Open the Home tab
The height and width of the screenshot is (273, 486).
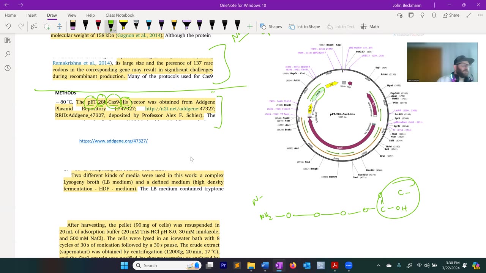tap(10, 15)
